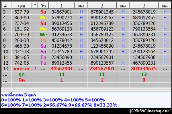
Task: Select the red 0 wrong count
Action: click(144, 80)
